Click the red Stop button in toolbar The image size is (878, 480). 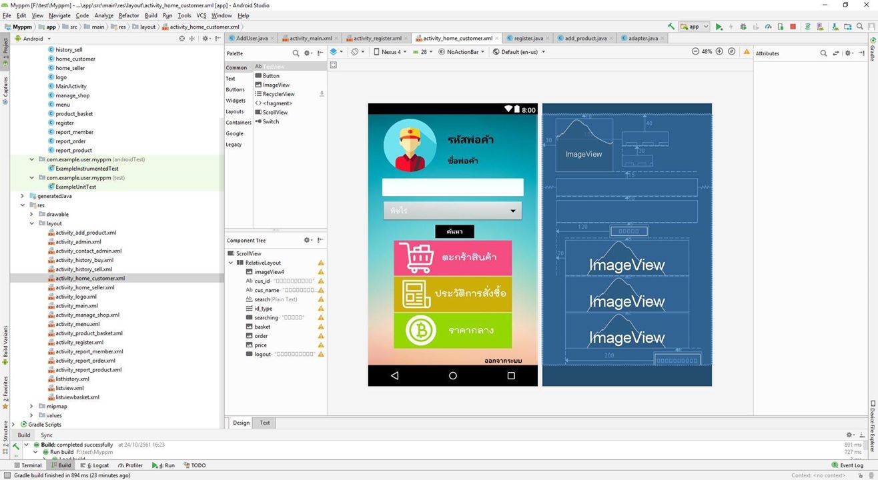click(793, 27)
